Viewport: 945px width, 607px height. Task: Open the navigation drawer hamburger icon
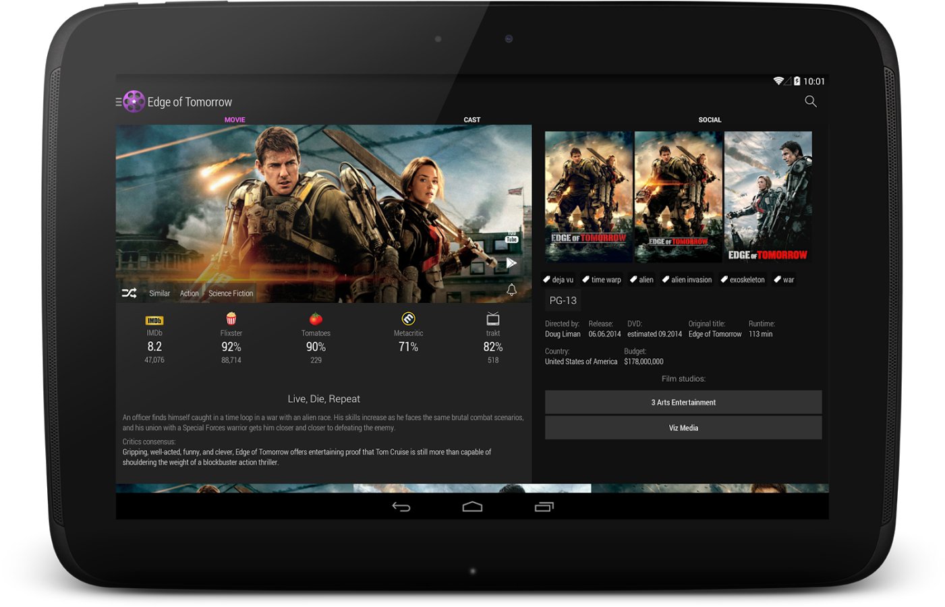point(119,102)
